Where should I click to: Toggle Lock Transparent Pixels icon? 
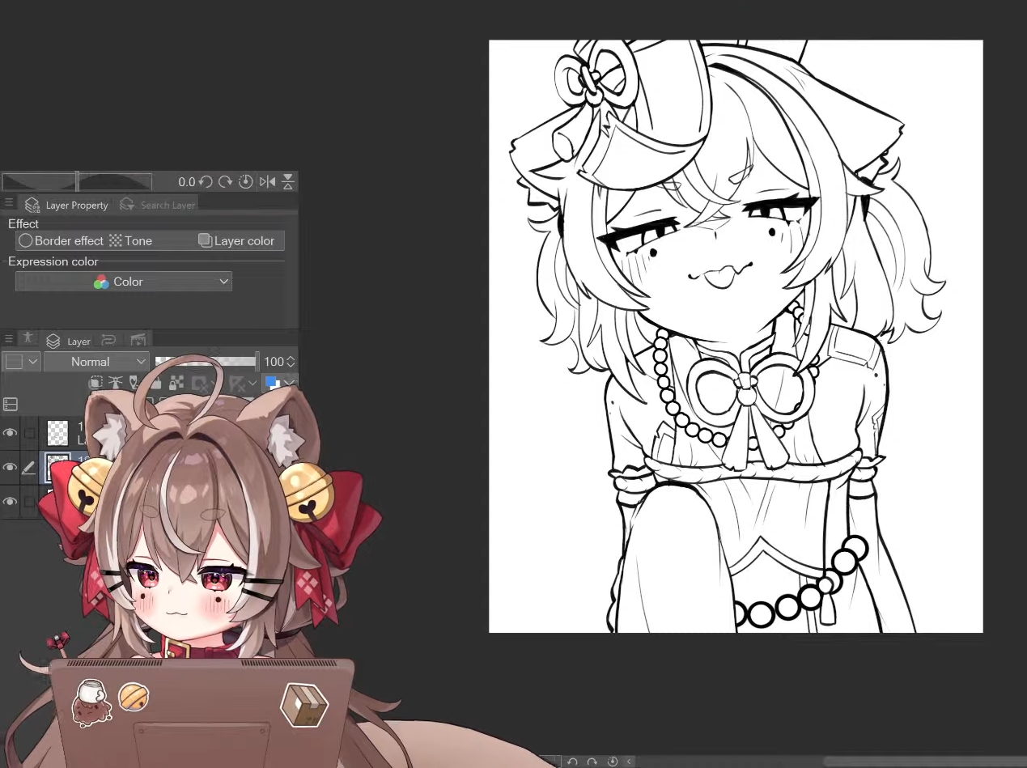(x=176, y=382)
